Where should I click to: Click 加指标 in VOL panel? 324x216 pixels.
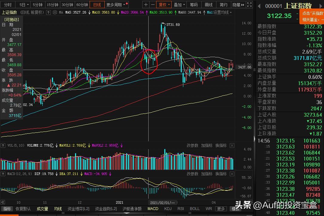(x=207, y=146)
